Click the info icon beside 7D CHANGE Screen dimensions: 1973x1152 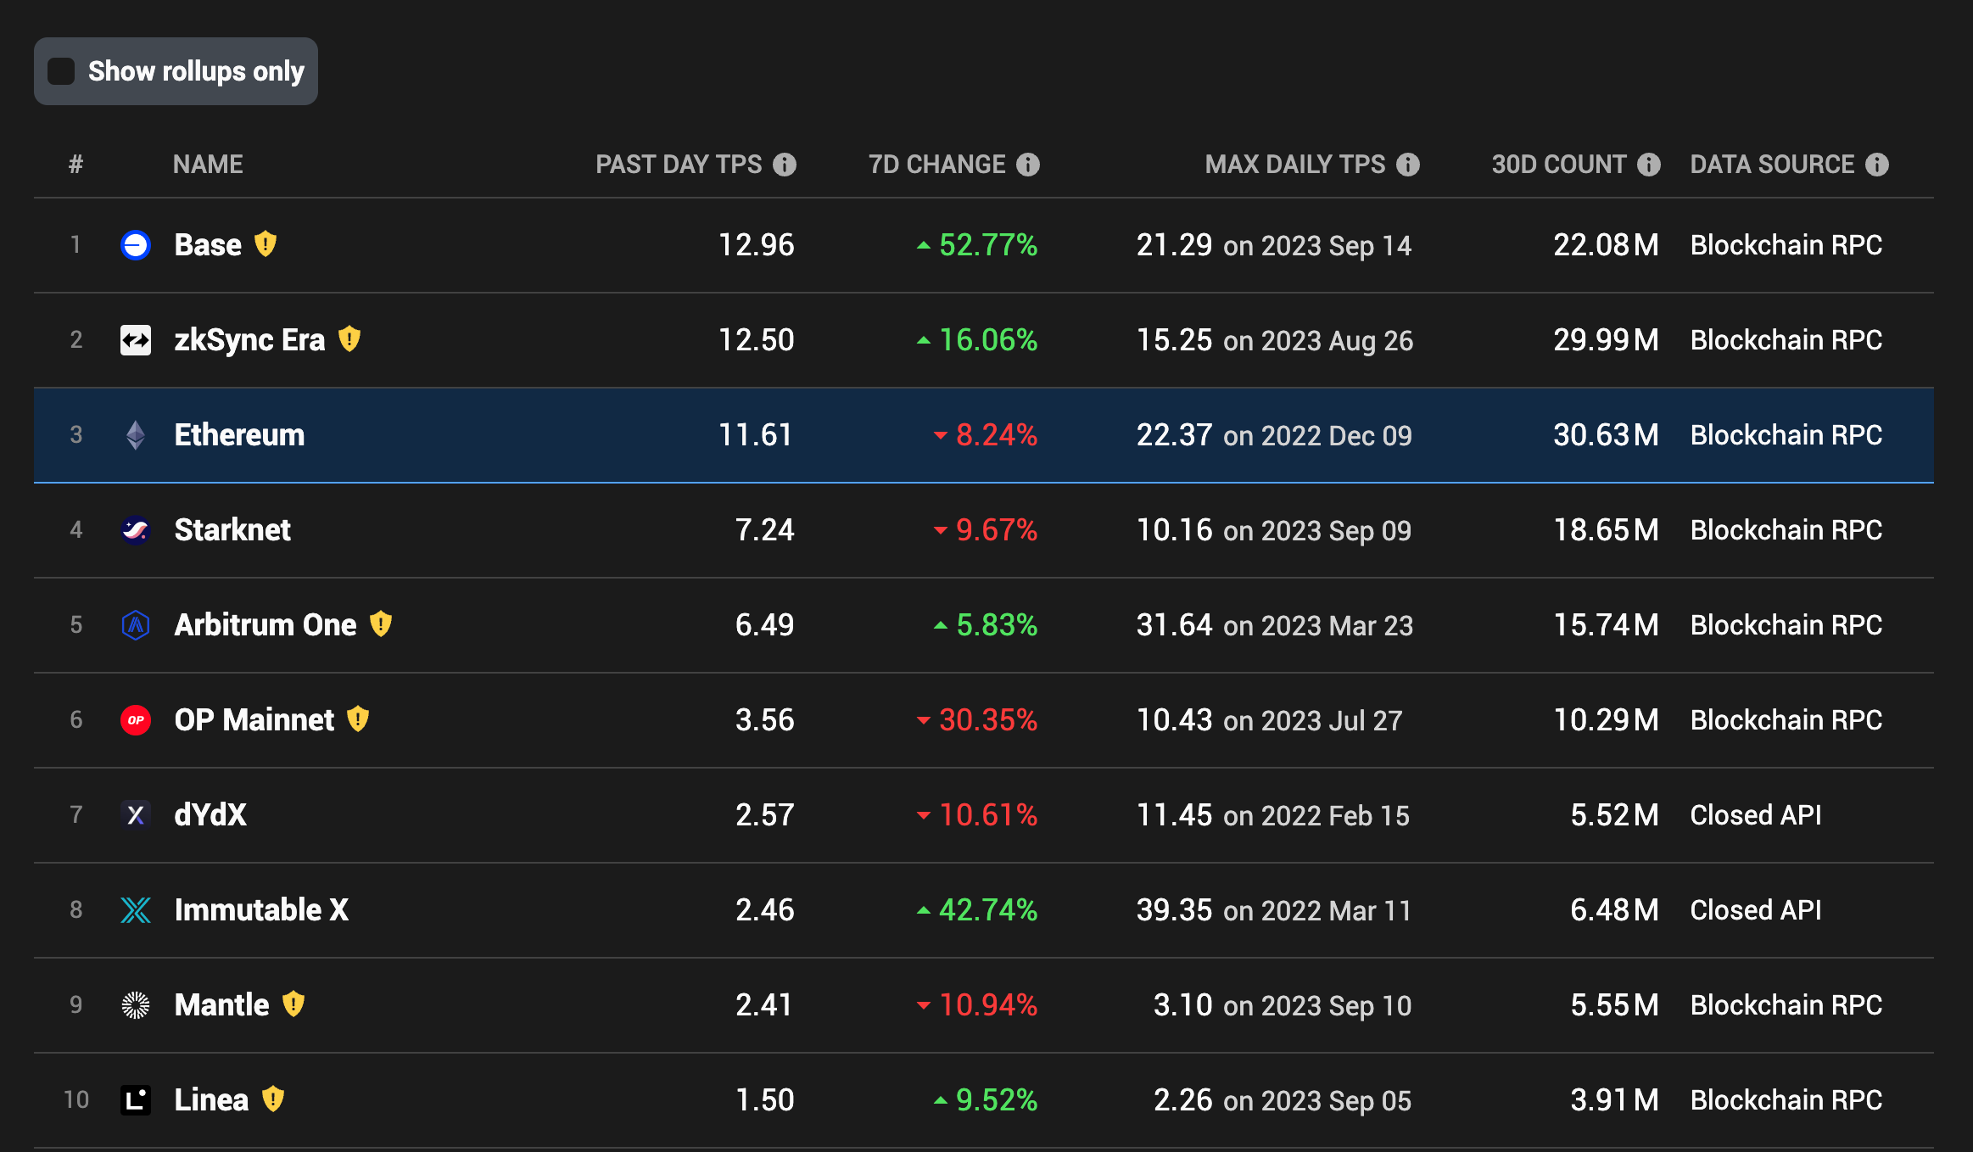1028,165
